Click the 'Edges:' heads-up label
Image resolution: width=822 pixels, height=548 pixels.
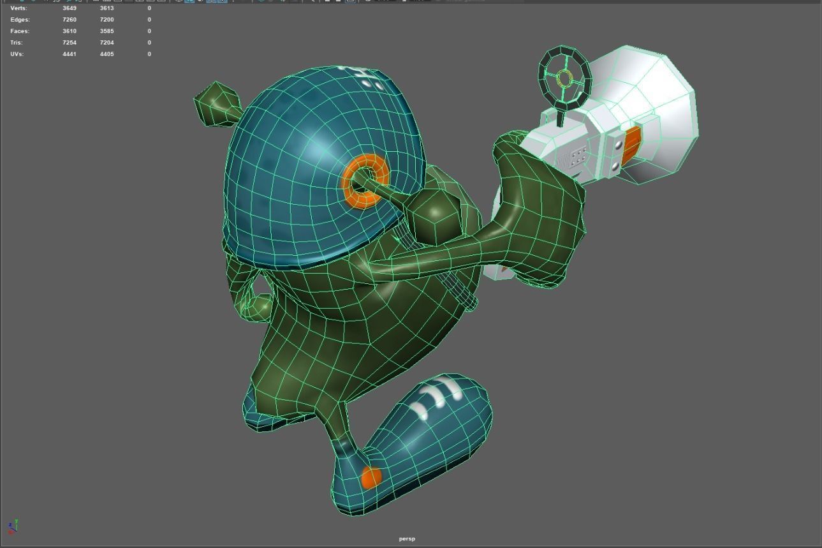pyautogui.click(x=20, y=20)
